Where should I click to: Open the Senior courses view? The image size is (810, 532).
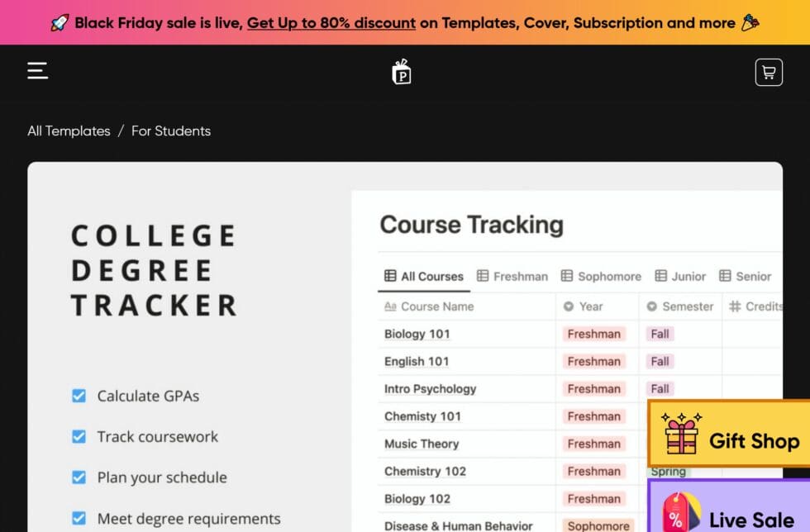tap(745, 276)
